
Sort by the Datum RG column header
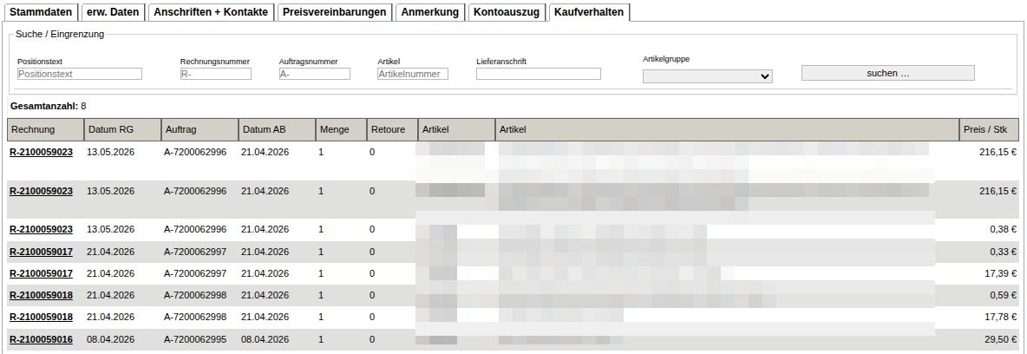pyautogui.click(x=122, y=130)
